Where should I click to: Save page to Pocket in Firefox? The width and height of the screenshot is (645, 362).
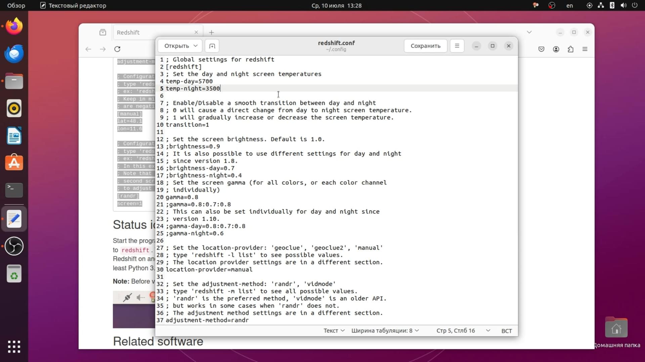click(541, 49)
